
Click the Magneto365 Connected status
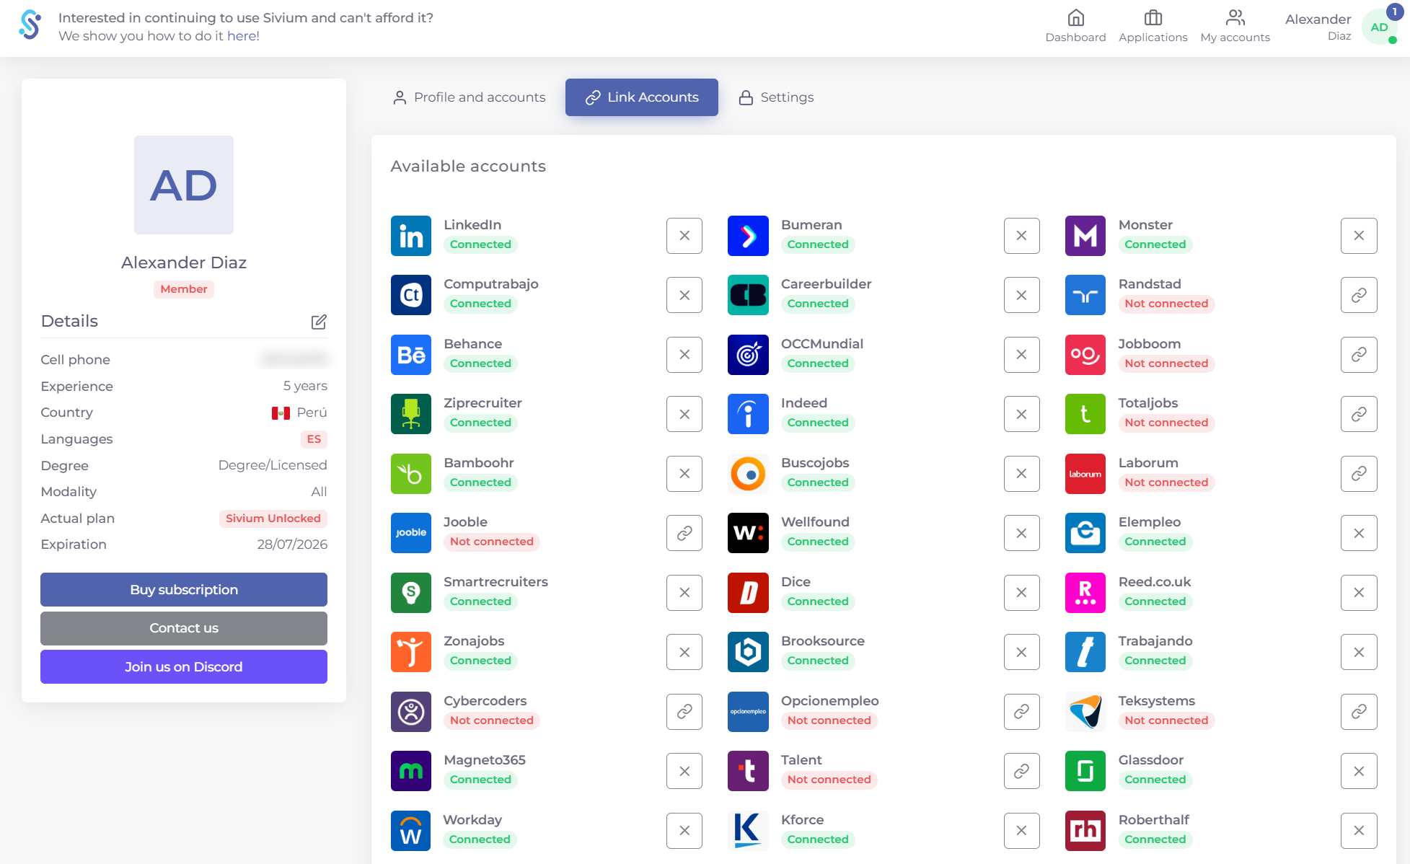(x=480, y=780)
